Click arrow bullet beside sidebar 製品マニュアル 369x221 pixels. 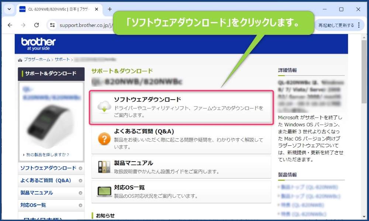[x=80, y=193]
